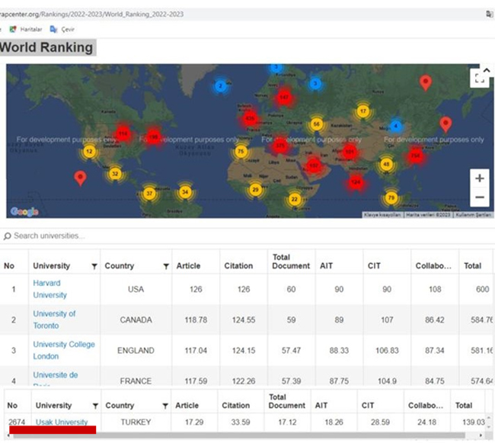Open the yellow cluster marker labeled 79
Image resolution: width=495 pixels, height=443 pixels.
391,197
